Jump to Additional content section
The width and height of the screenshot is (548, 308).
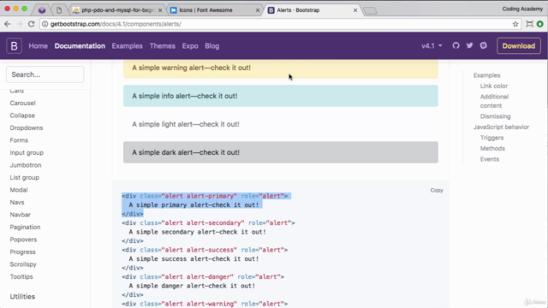494,101
